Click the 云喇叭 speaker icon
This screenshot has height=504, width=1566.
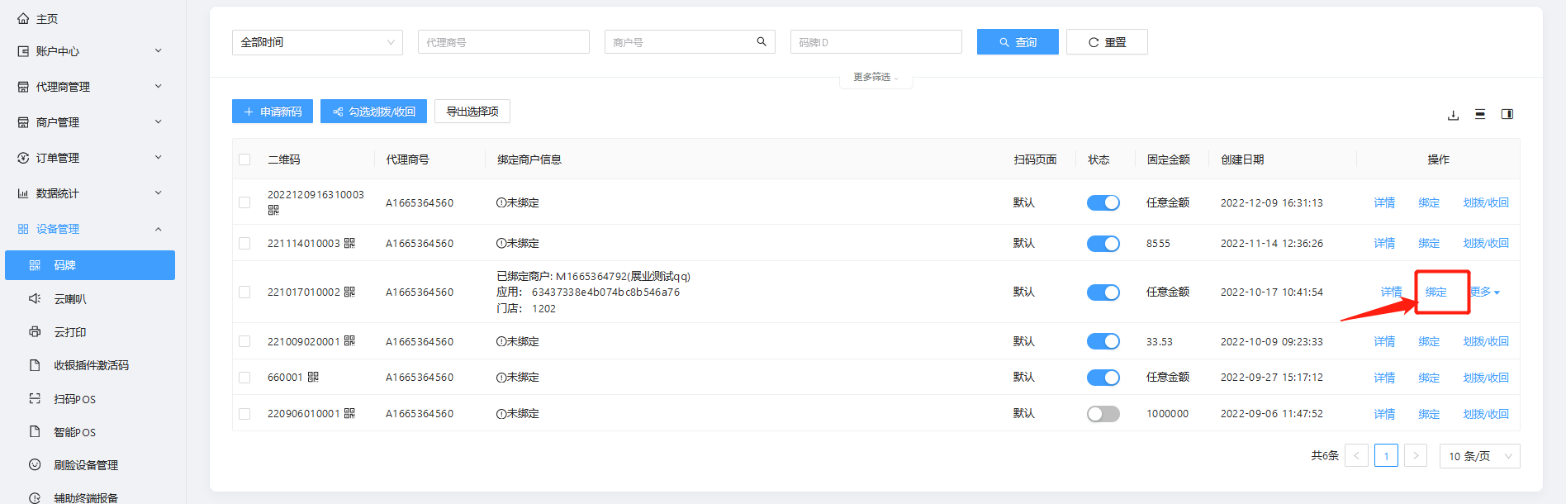pos(35,298)
